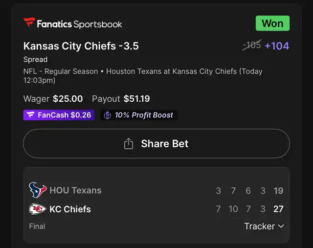
Task: Open Kansas City Chiefs -3.5 bet title
Action: pos(81,46)
